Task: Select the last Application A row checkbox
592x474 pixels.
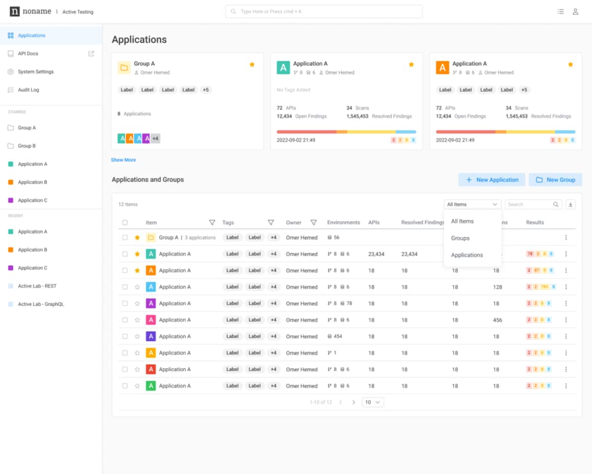Action: tap(125, 386)
